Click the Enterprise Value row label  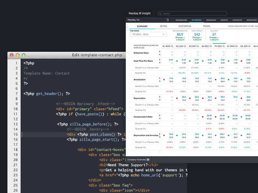click(x=141, y=53)
